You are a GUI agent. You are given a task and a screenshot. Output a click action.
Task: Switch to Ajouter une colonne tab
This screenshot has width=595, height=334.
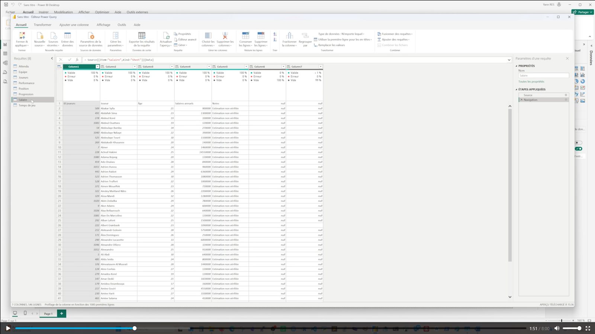point(74,25)
